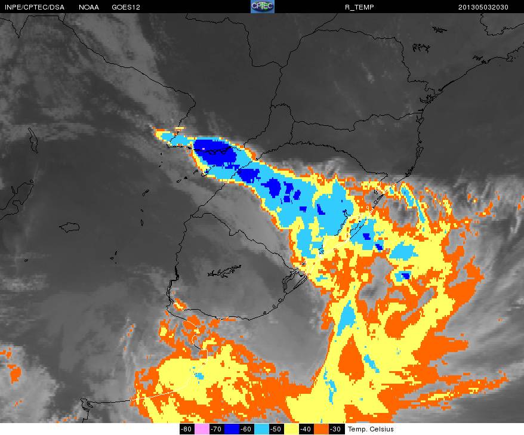Image resolution: width=524 pixels, height=435 pixels.
Task: Click the -30 legend value
Action: pyautogui.click(x=336, y=429)
